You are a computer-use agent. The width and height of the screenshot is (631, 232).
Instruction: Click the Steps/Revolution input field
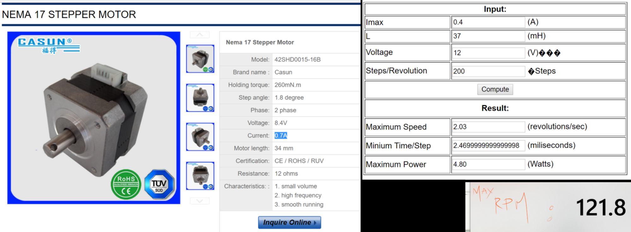click(488, 71)
